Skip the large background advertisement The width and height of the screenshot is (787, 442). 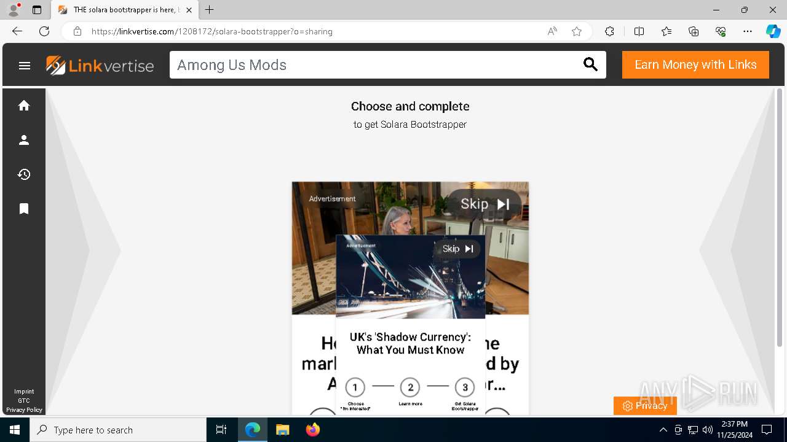coord(484,204)
